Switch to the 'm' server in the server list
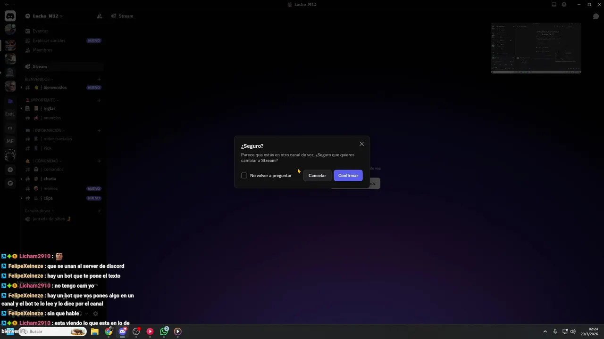Viewport: 604px width, 339px height. point(10,128)
